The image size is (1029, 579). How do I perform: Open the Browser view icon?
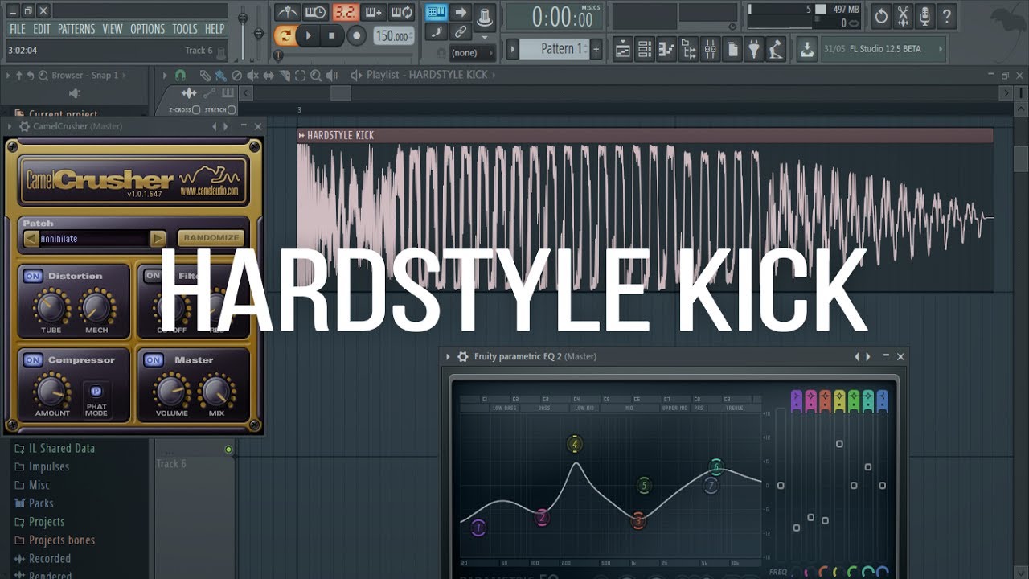click(x=688, y=49)
